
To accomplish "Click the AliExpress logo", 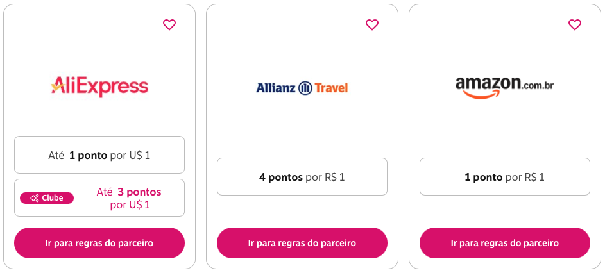I will [x=99, y=87].
